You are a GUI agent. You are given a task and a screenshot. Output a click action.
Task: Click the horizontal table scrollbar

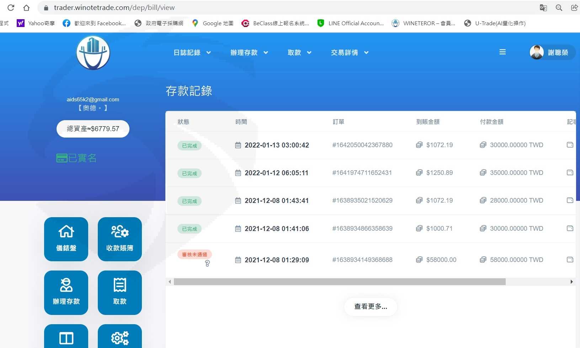(x=339, y=282)
